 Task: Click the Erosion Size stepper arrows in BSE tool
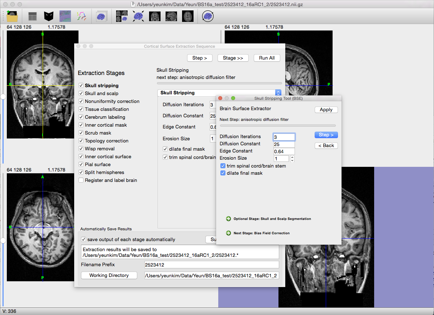coord(292,159)
